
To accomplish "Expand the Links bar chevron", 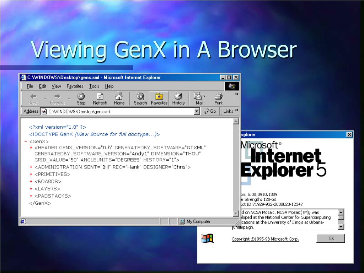I will point(236,110).
